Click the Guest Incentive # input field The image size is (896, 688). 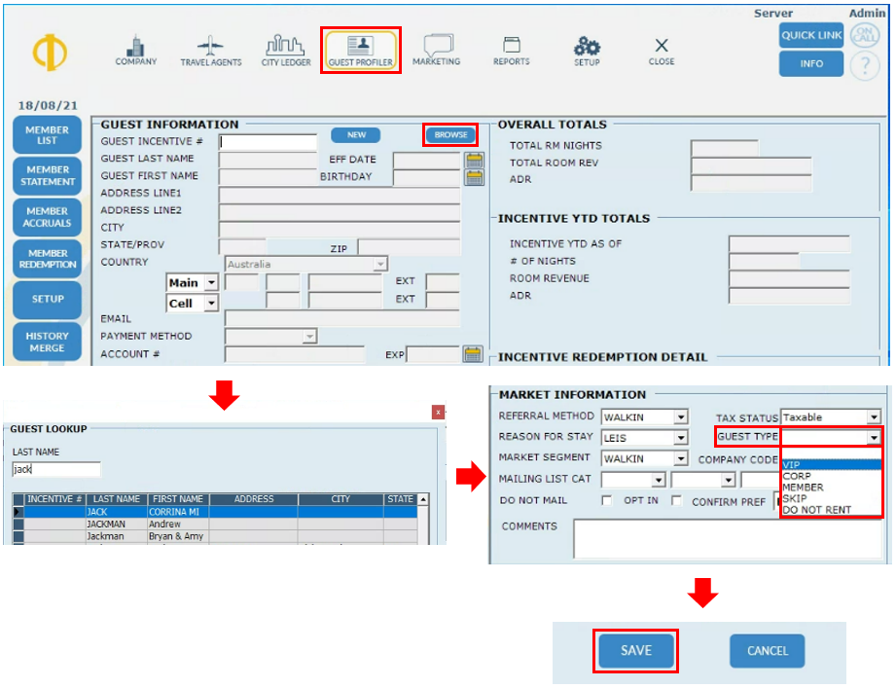(268, 142)
